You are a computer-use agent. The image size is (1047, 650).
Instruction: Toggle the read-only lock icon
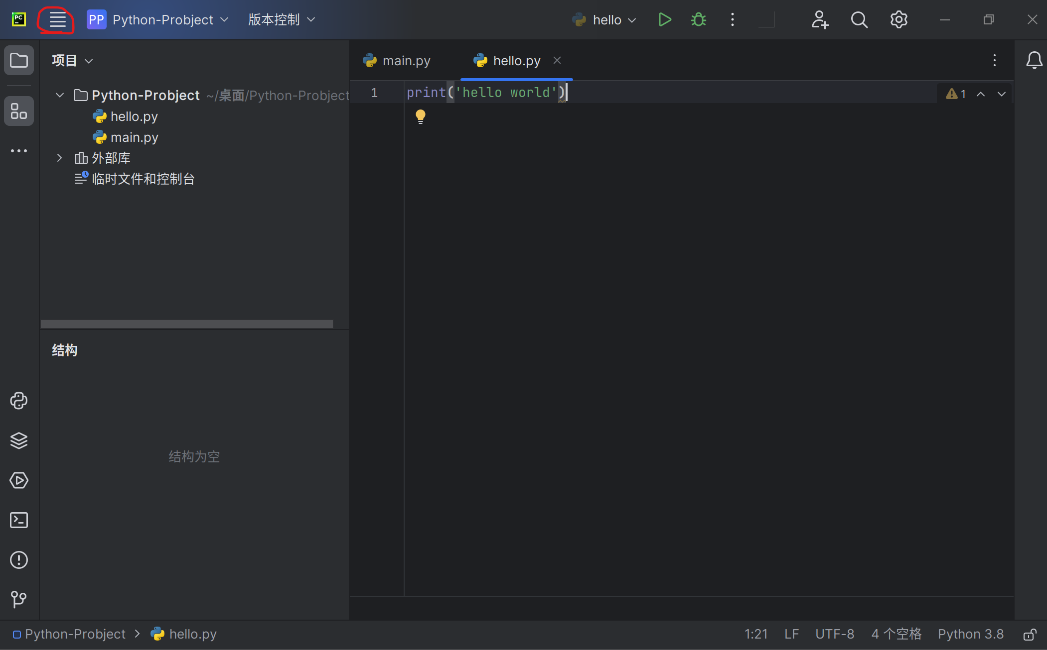tap(1030, 634)
